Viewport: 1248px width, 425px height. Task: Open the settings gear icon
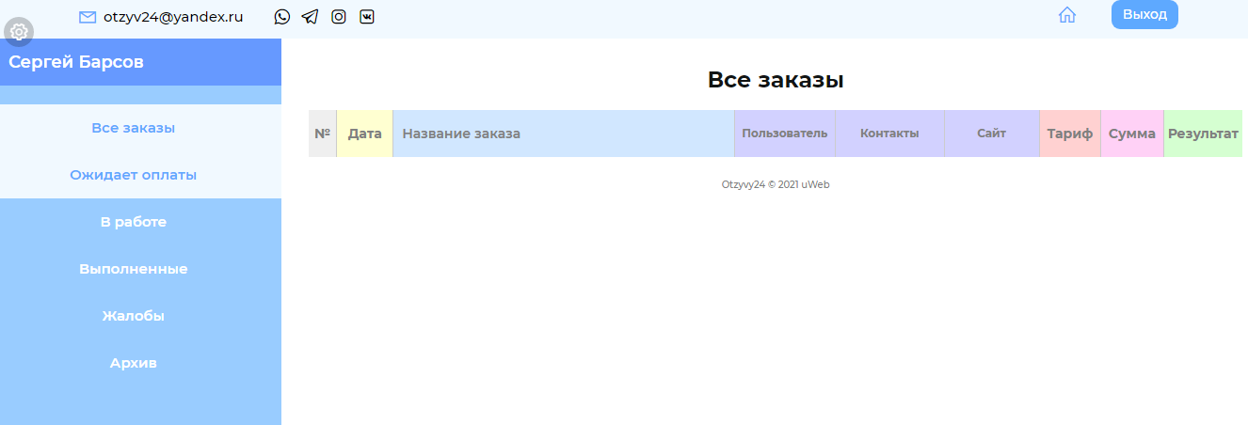click(19, 32)
